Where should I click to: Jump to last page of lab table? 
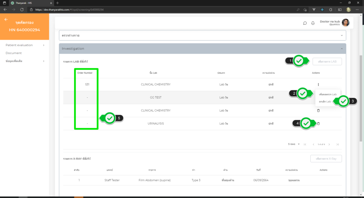pyautogui.click(x=337, y=144)
